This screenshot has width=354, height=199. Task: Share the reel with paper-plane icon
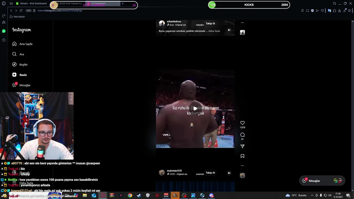242,146
